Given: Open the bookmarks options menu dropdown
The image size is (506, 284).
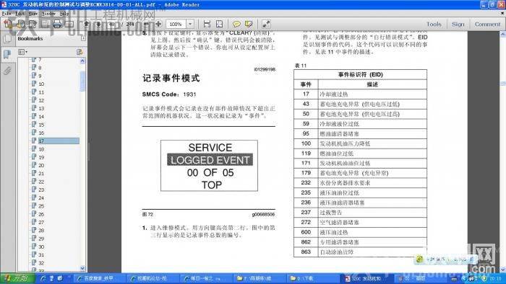Looking at the screenshot, I should point(22,52).
